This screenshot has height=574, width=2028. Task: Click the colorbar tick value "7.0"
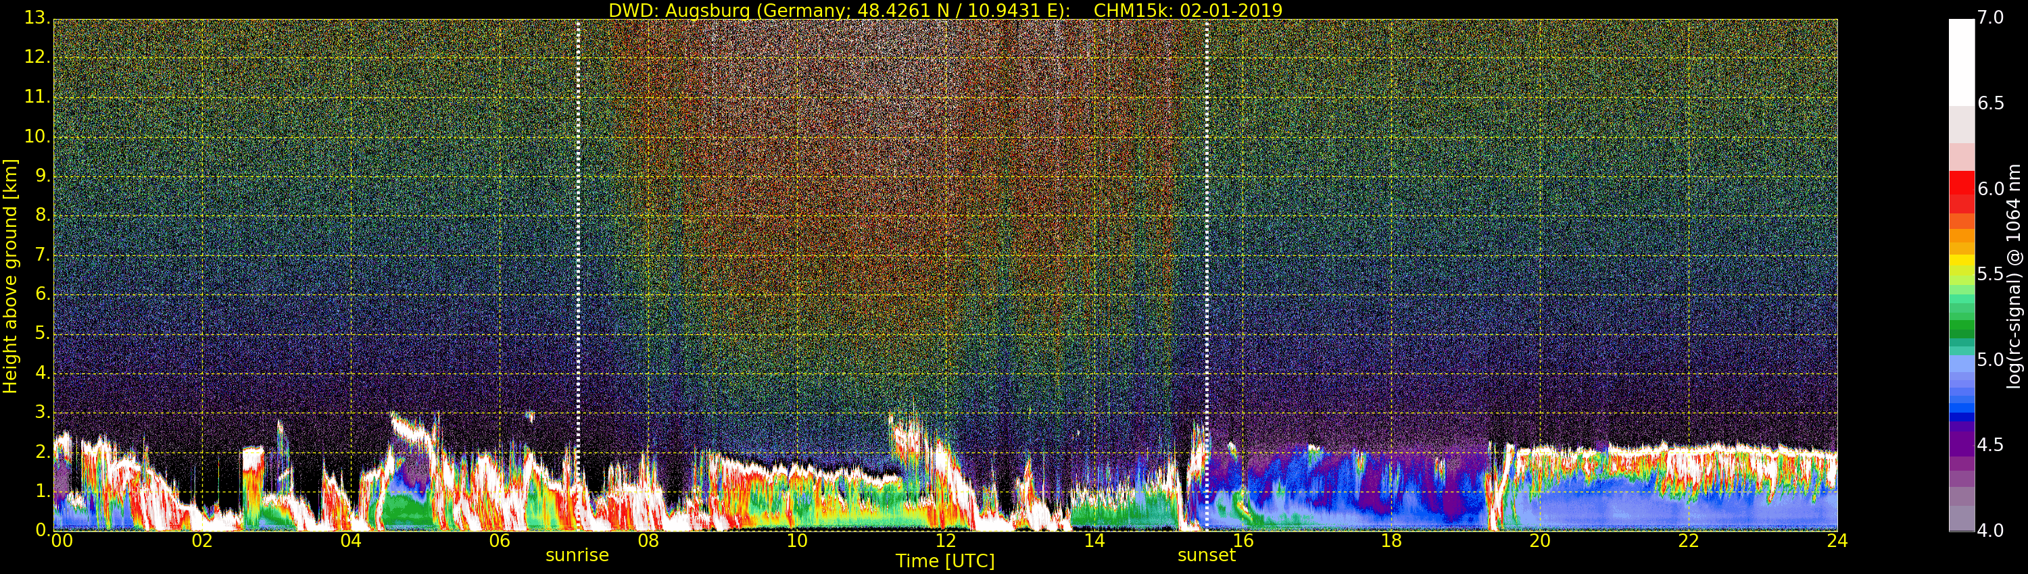(1991, 18)
